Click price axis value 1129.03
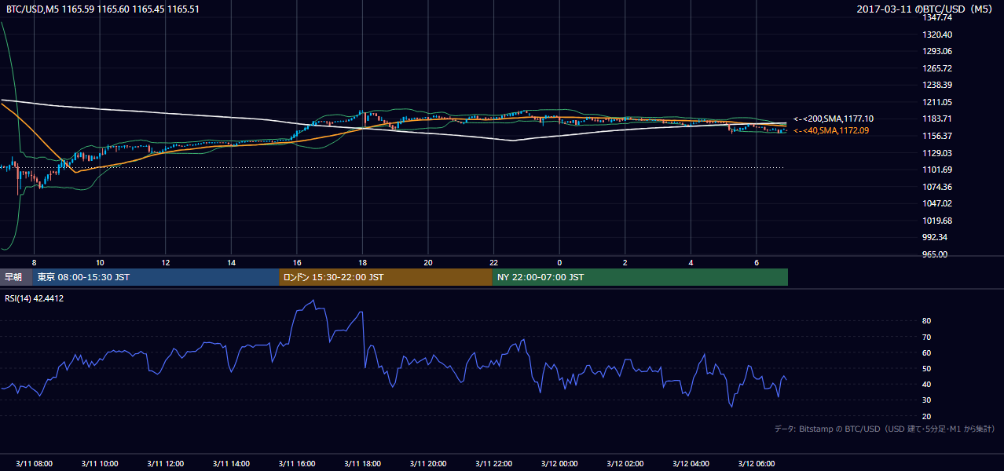This screenshot has width=1004, height=471. coord(939,153)
